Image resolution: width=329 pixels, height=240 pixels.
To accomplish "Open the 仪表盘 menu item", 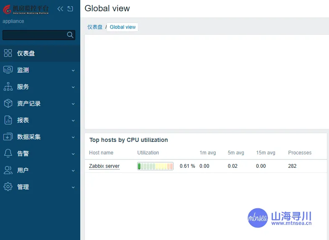I will 40,53.
